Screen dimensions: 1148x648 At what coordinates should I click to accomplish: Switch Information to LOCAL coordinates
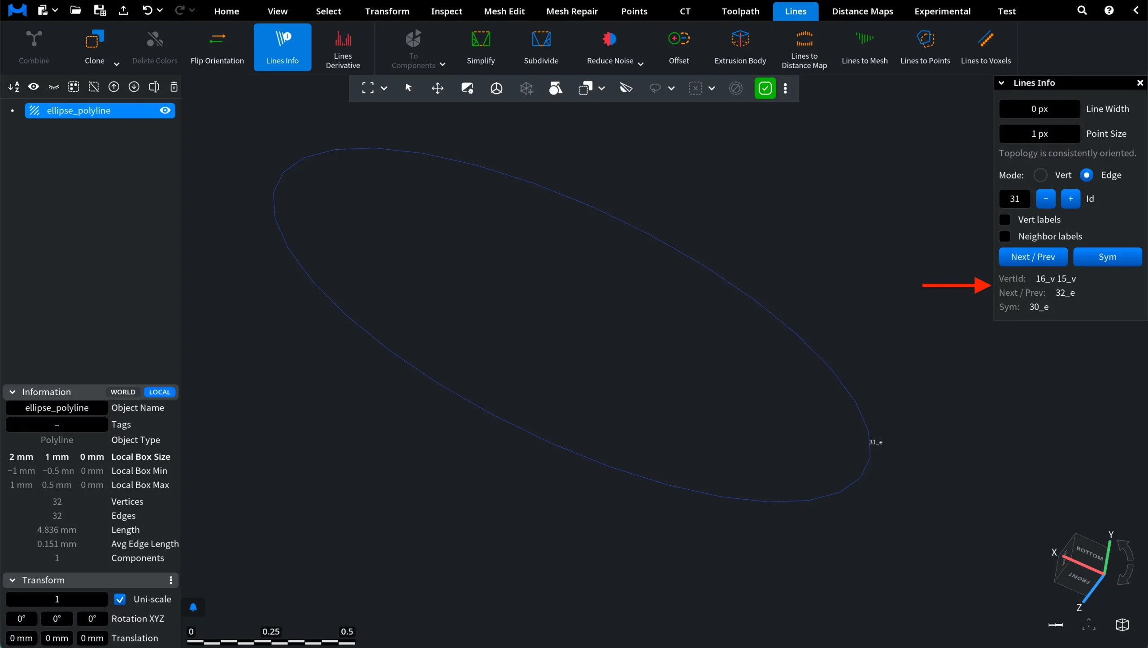click(160, 392)
